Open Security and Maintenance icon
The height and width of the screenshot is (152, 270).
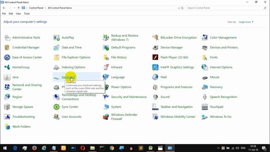click(x=106, y=97)
